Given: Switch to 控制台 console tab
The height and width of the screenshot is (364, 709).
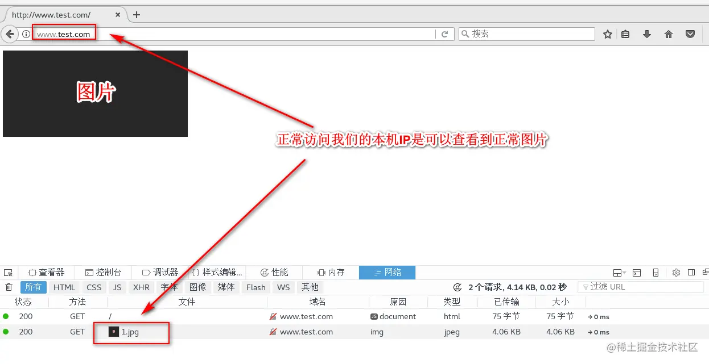Looking at the screenshot, I should (x=103, y=273).
